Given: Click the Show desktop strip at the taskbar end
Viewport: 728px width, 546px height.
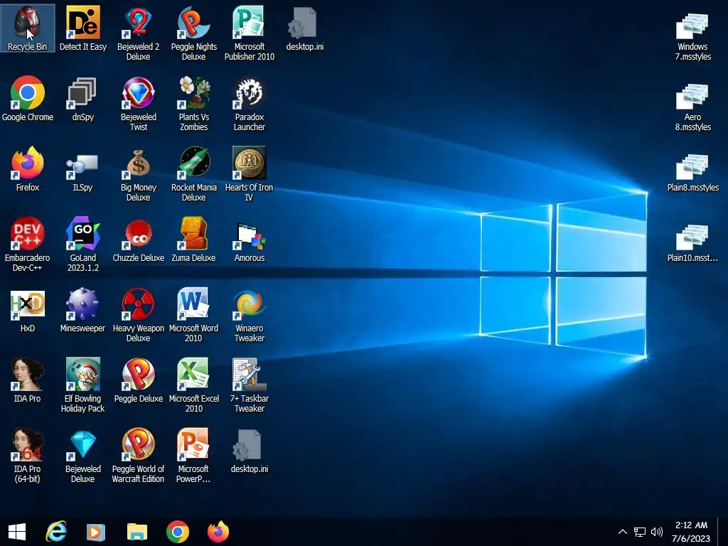Looking at the screenshot, I should 723,532.
